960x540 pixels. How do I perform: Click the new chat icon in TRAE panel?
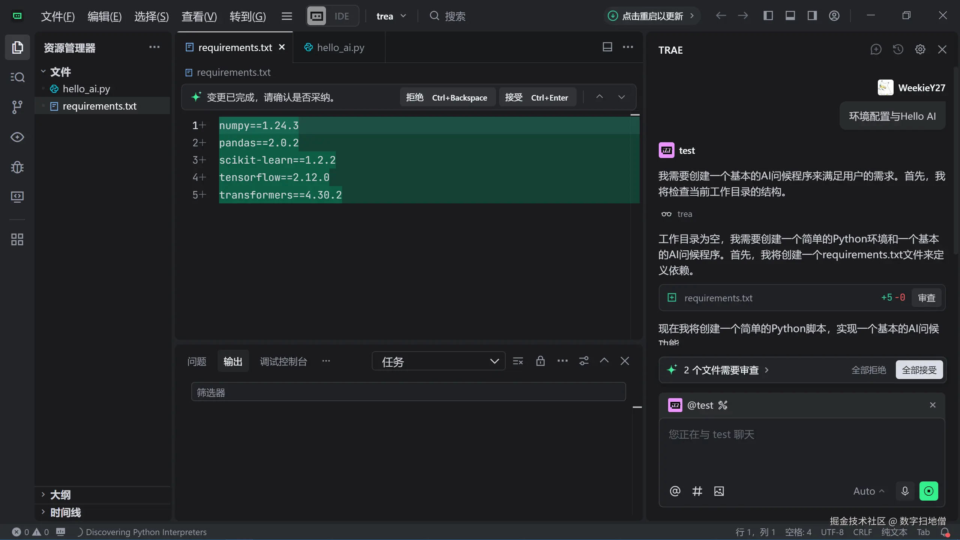876,50
